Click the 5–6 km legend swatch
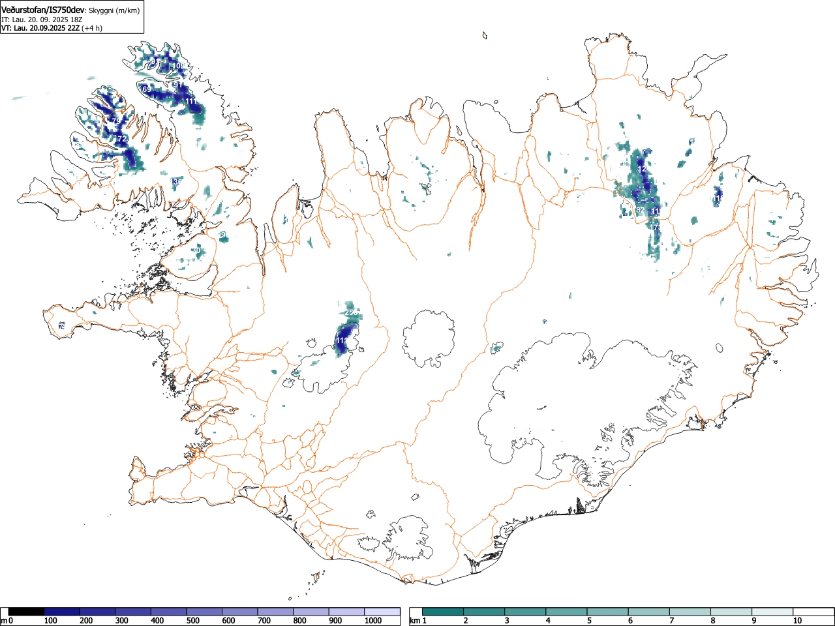The image size is (835, 626). (608, 612)
